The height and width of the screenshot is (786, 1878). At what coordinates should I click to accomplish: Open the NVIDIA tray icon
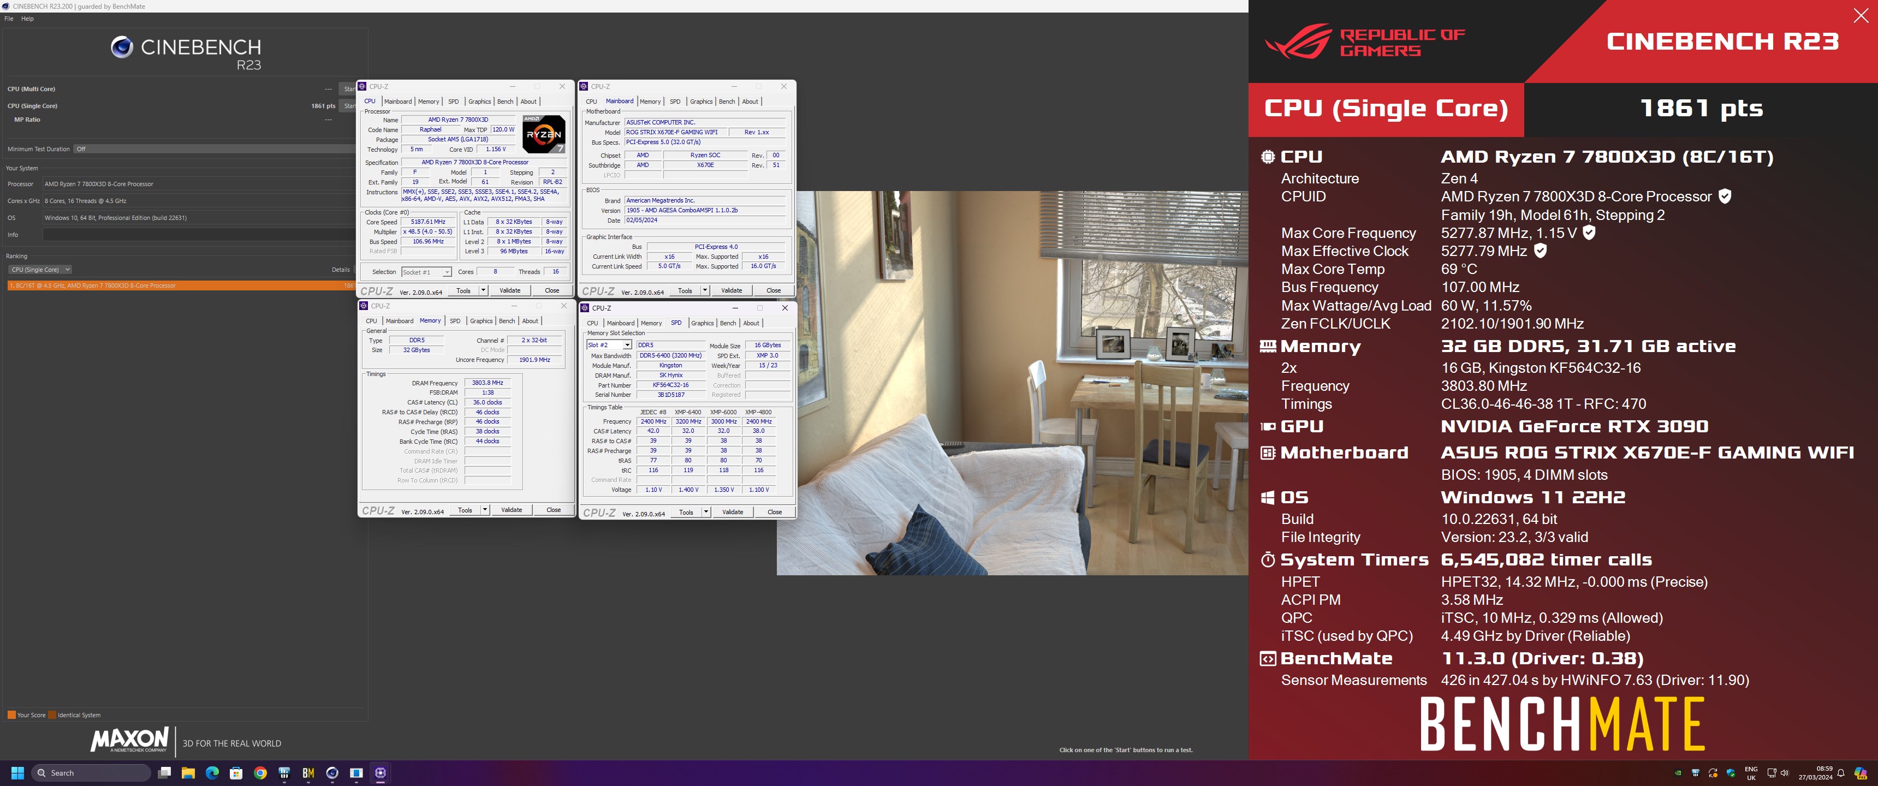[x=1678, y=773]
